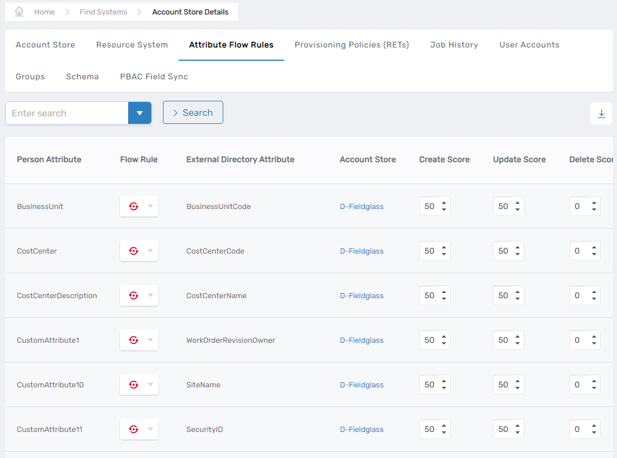Switch to the Job History tab
617x458 pixels.
[454, 45]
